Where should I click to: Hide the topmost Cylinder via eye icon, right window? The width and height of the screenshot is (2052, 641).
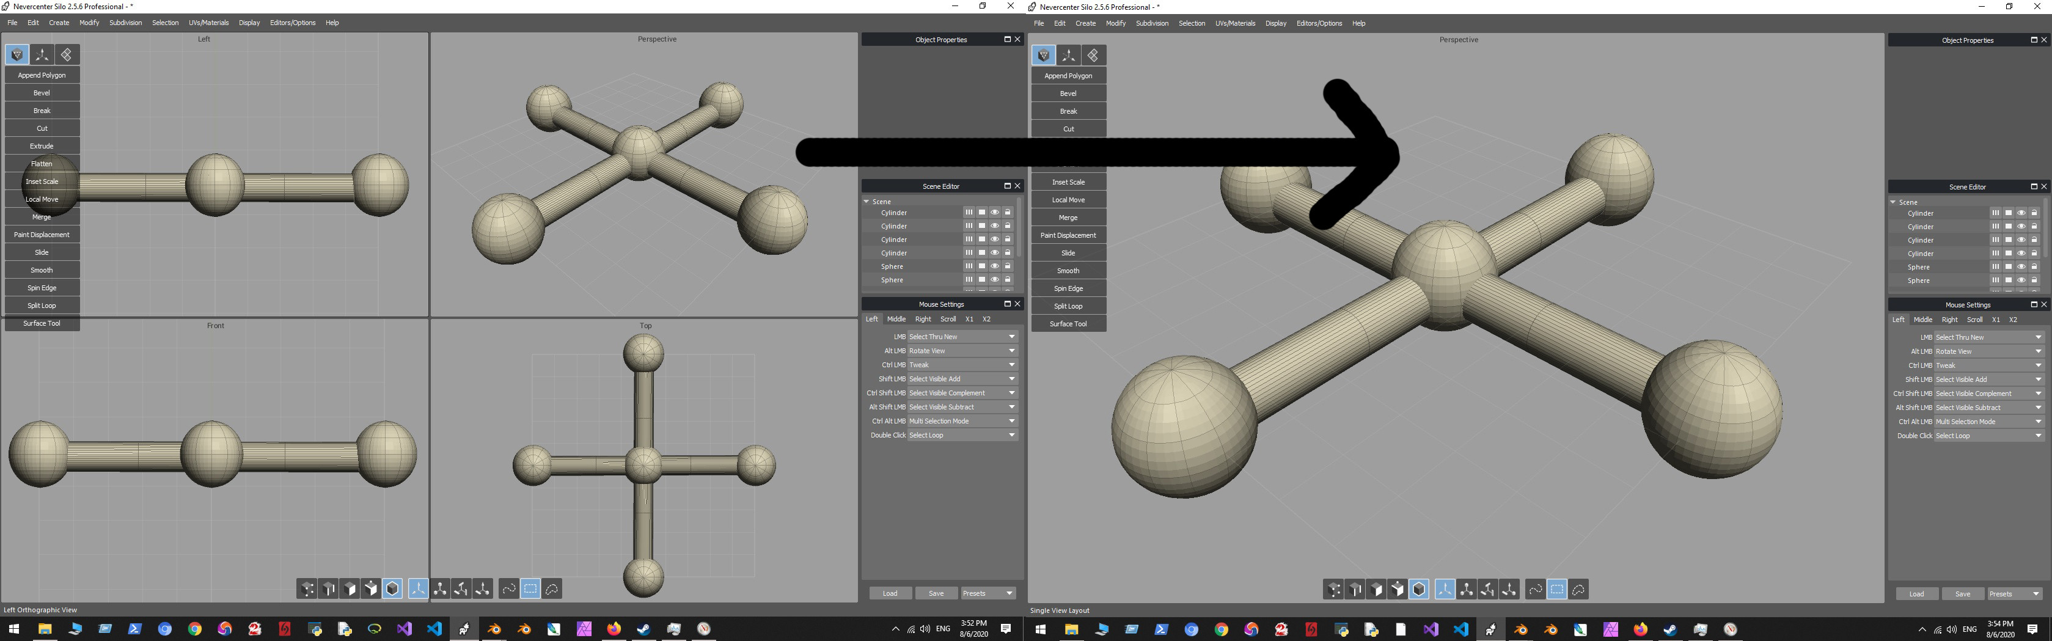point(2021,213)
